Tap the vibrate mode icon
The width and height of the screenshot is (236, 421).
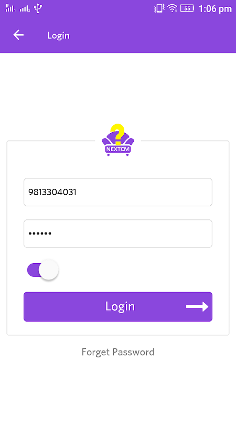159,8
